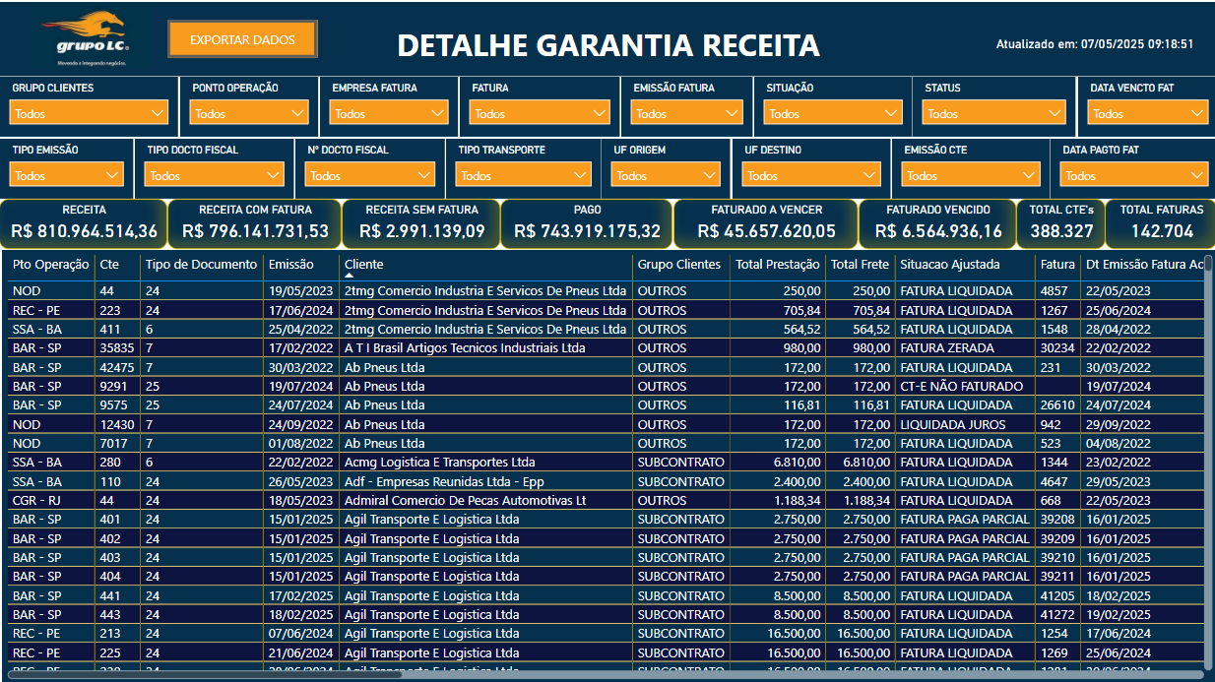The height and width of the screenshot is (682, 1215).
Task: Open the Emissão Fatura filter dropdown
Action: (686, 113)
